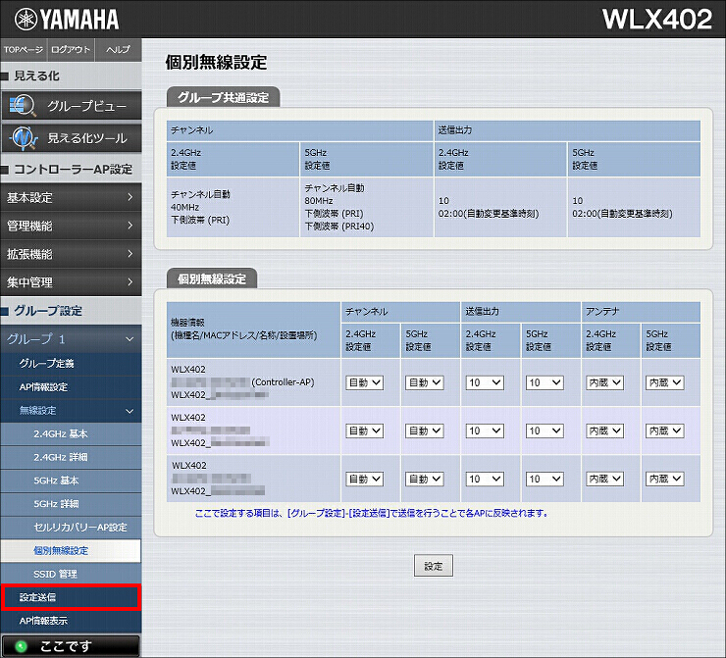
Task: Click 'チャンネル自動 40MHz' 2.4GHz common cell
Action: pos(233,207)
